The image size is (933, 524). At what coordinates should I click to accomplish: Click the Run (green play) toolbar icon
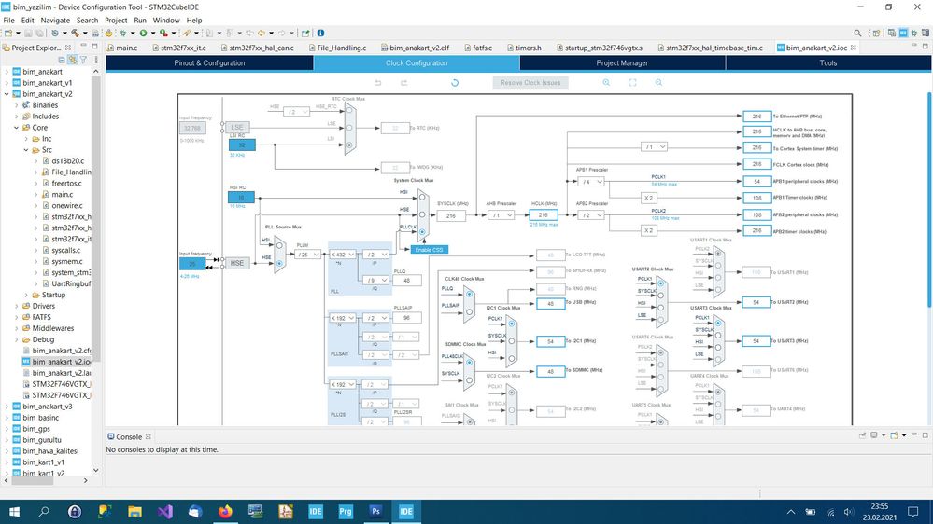[x=143, y=34]
